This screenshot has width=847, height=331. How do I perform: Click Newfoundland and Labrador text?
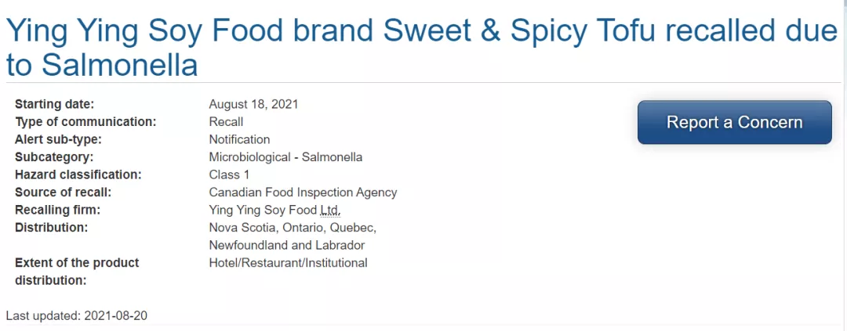(x=287, y=245)
